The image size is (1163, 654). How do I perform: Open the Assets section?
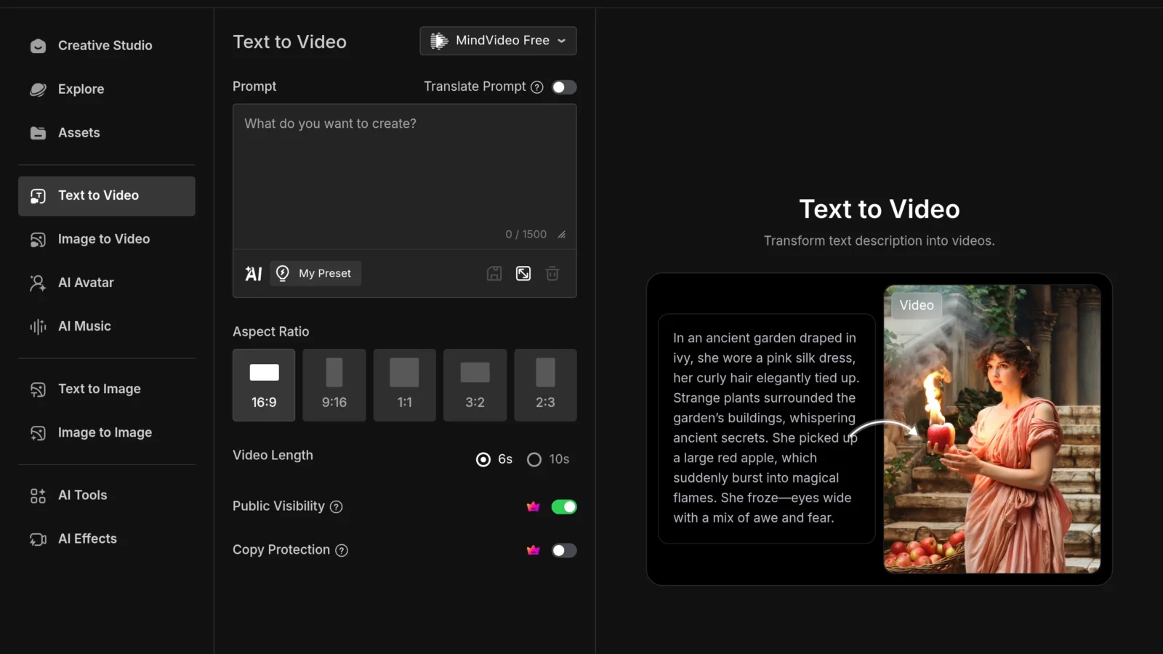click(x=106, y=133)
